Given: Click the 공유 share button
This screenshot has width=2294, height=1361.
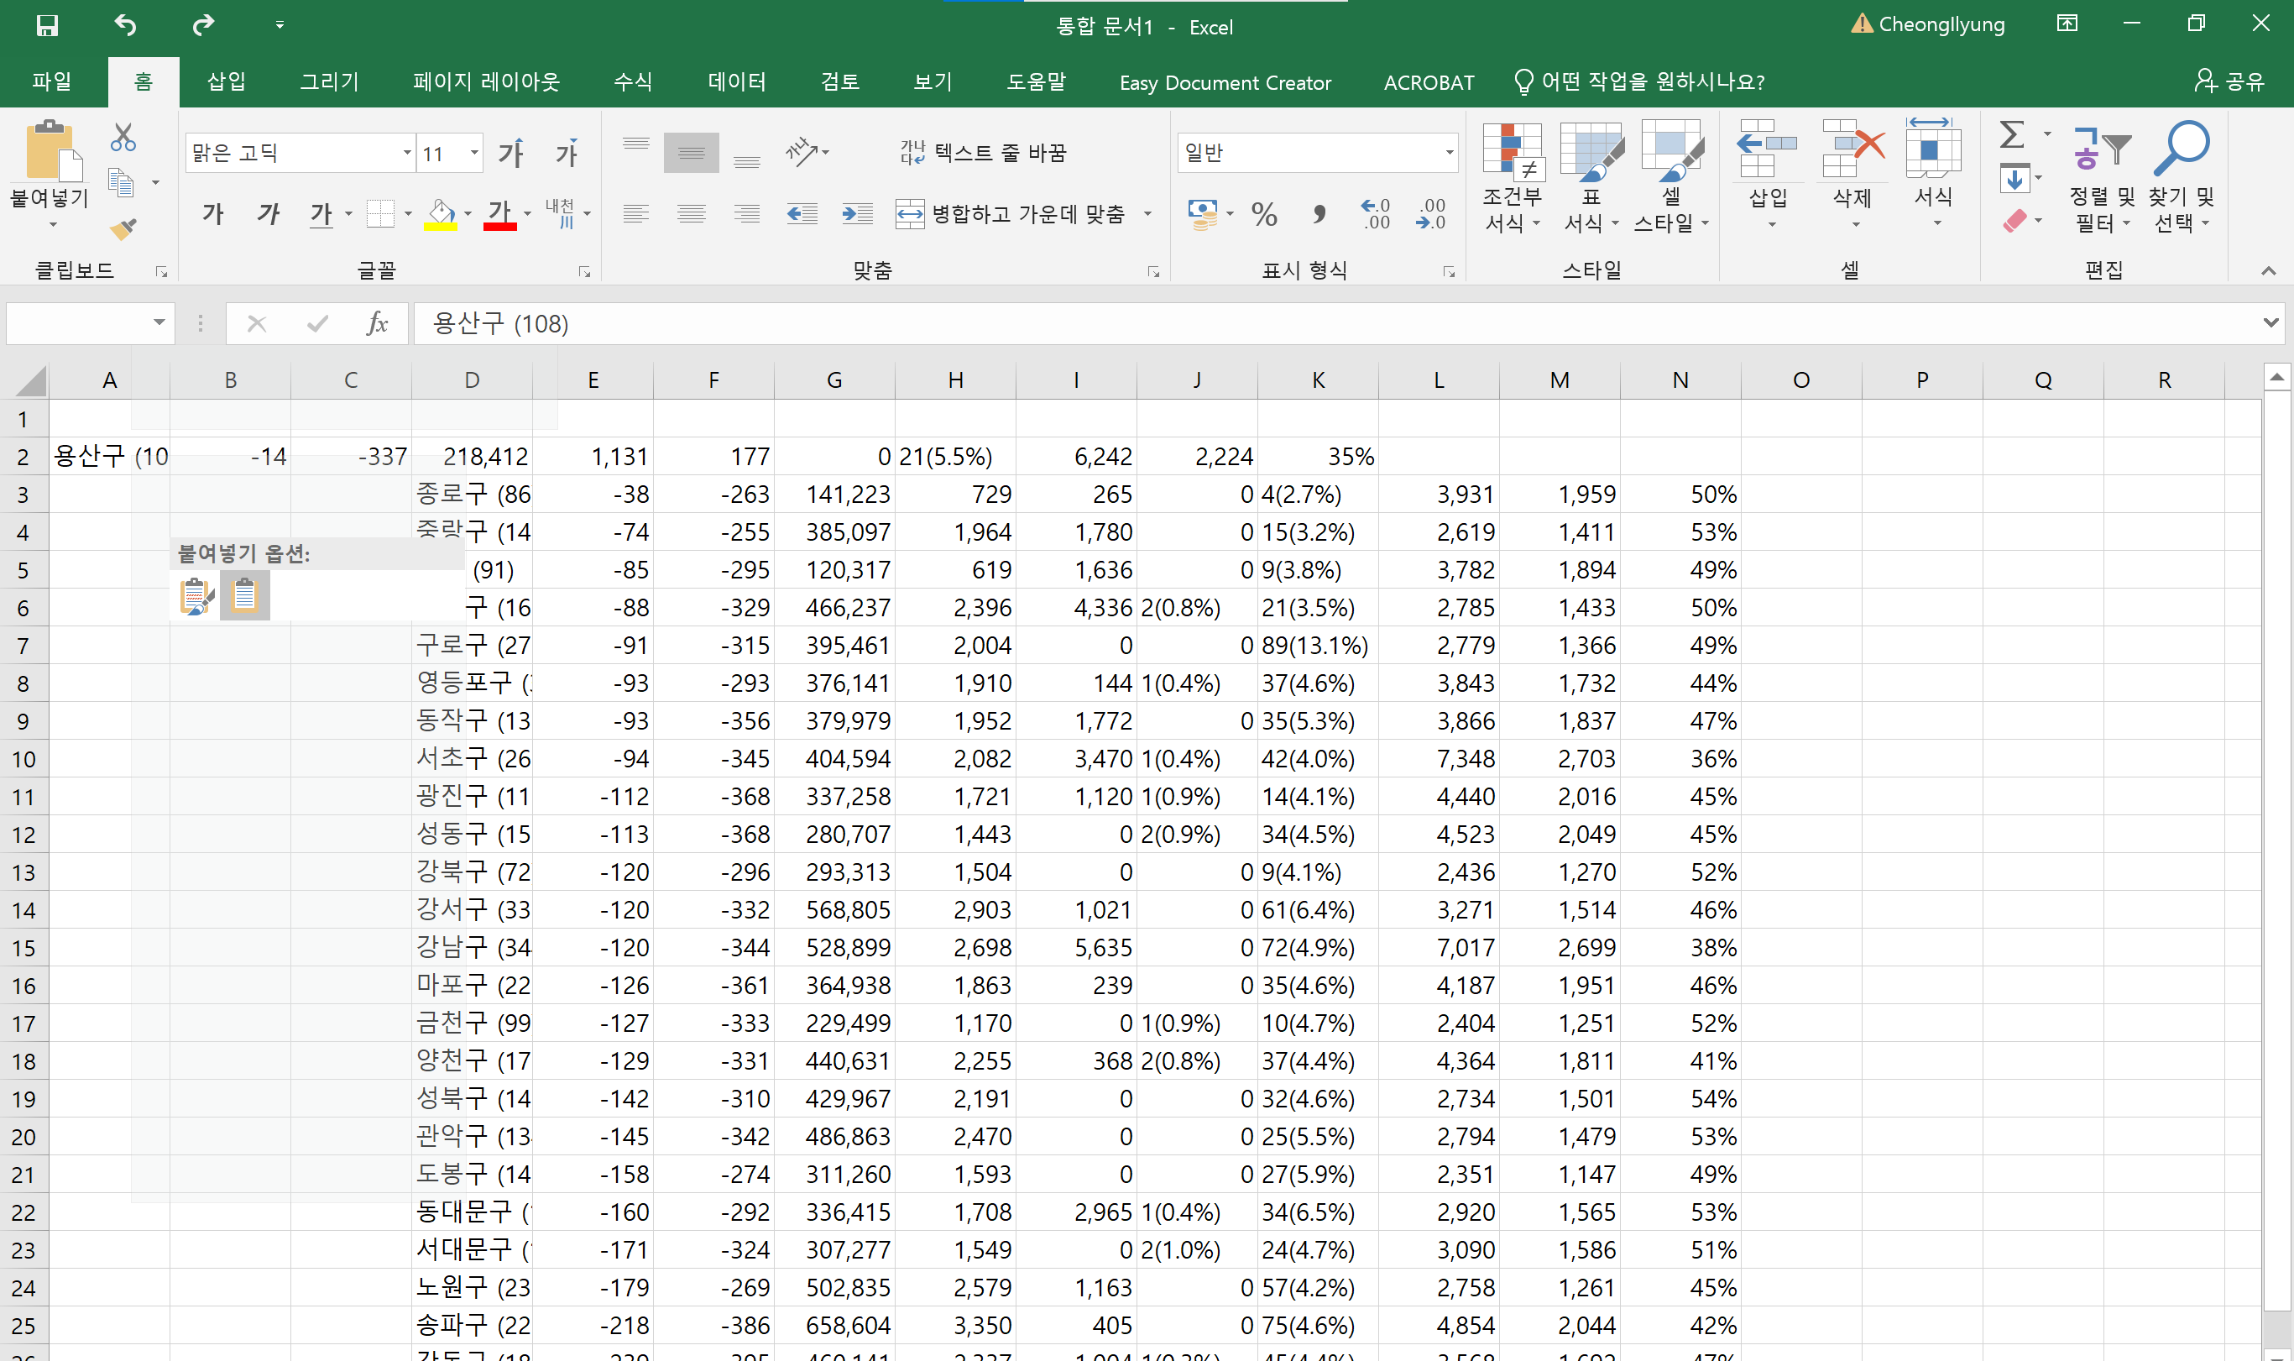Looking at the screenshot, I should 2229,81.
